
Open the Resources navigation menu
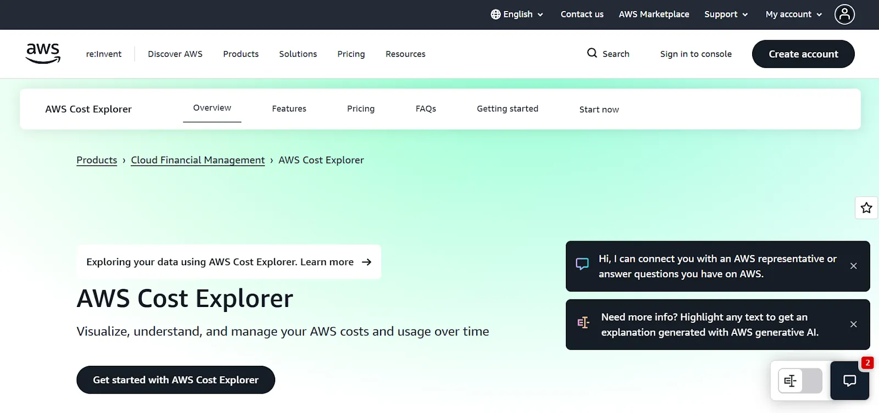point(405,54)
